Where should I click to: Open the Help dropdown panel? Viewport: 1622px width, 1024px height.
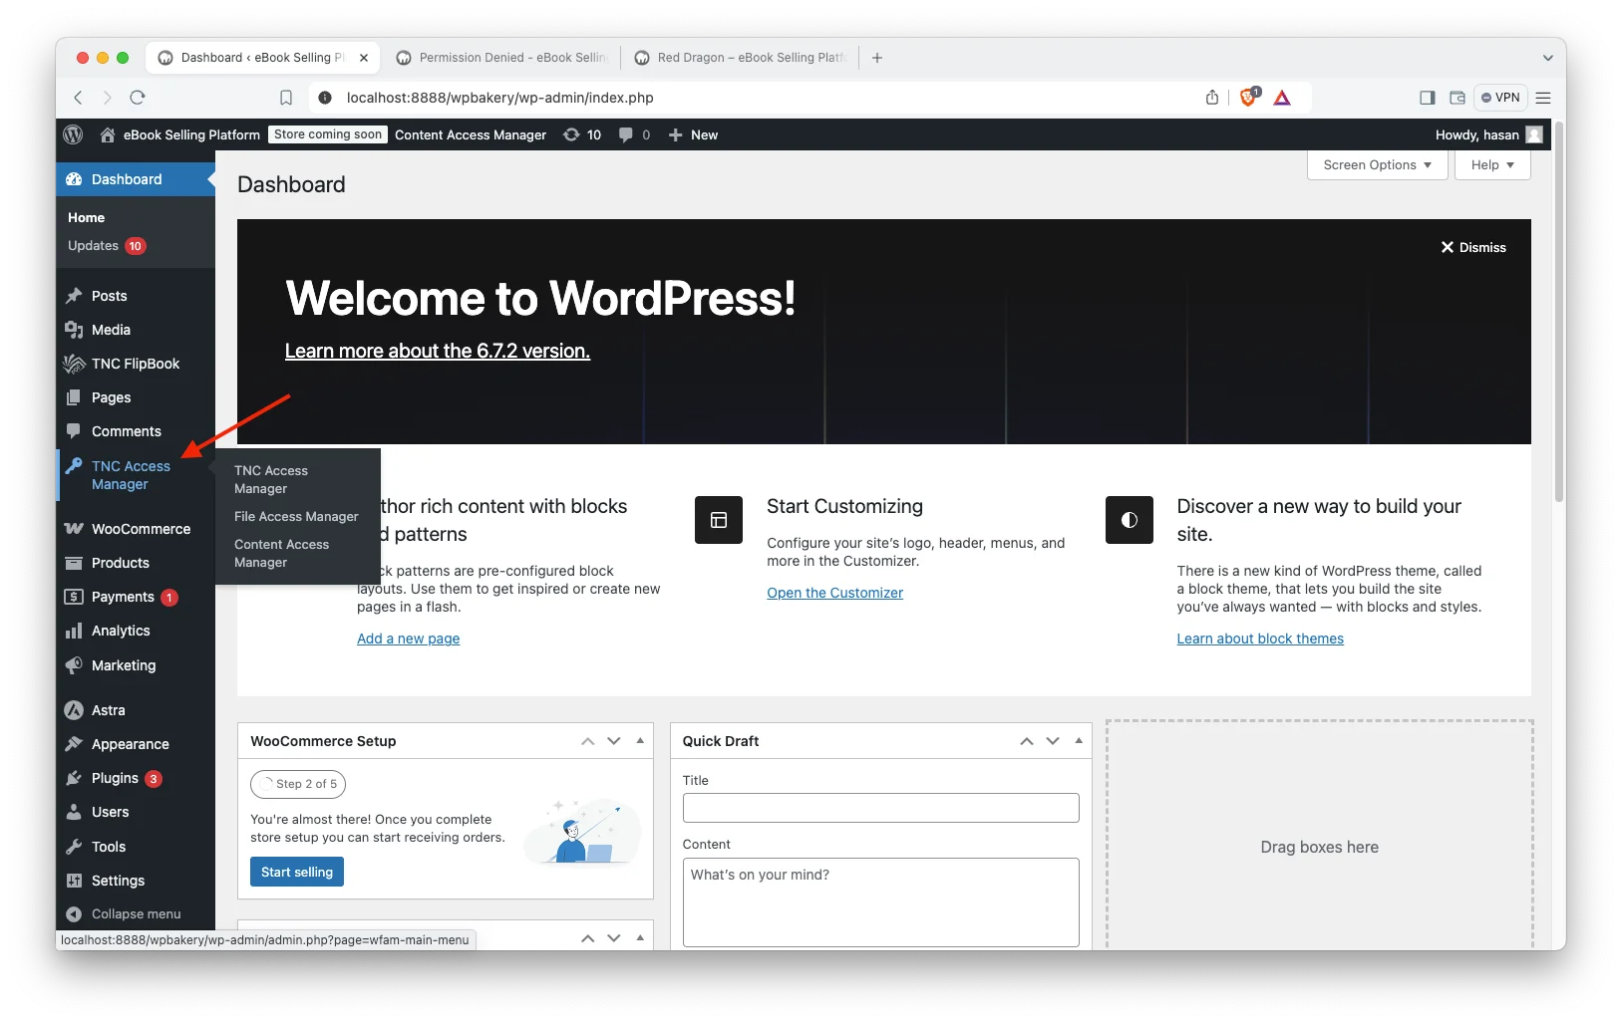[1491, 165]
